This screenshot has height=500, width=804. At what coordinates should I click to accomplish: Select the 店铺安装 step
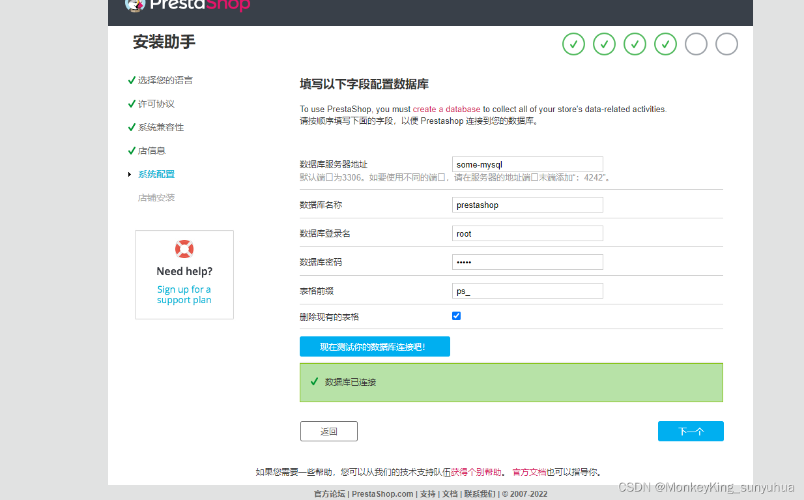tap(156, 198)
